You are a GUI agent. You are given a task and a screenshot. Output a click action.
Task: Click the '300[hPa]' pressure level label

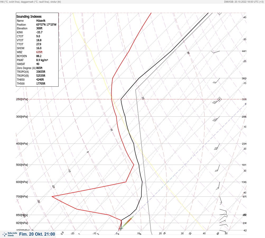tap(22, 117)
